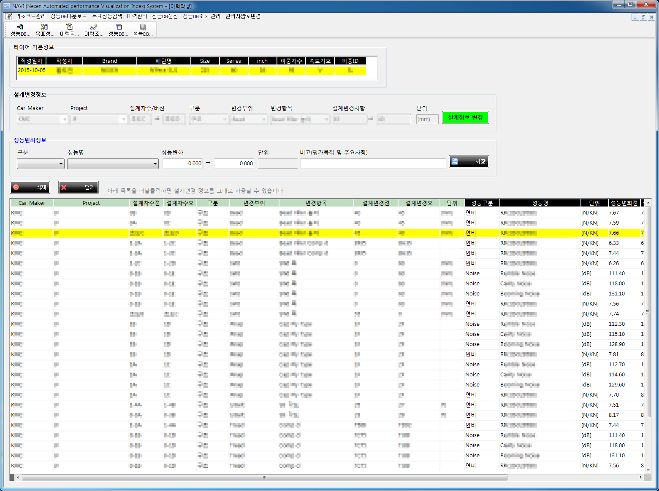The width and height of the screenshot is (659, 491).
Task: Select the Noise row with value 129.60
Action: click(x=327, y=385)
